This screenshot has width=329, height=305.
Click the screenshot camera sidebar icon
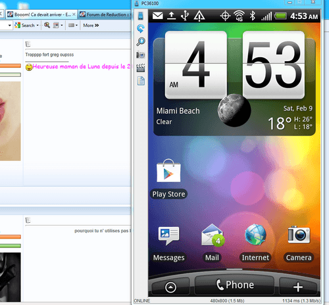pos(141,55)
